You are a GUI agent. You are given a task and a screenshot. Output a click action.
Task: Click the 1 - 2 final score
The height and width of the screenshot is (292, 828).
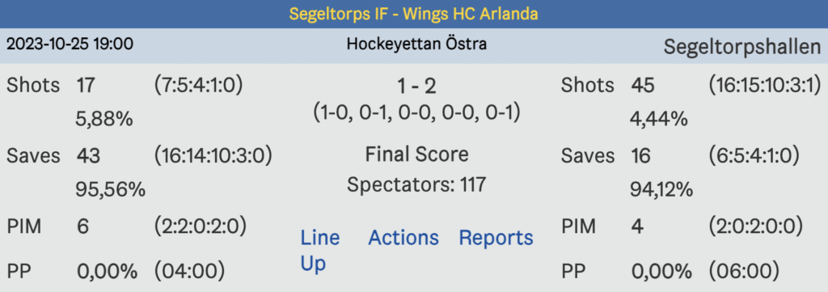click(x=416, y=87)
